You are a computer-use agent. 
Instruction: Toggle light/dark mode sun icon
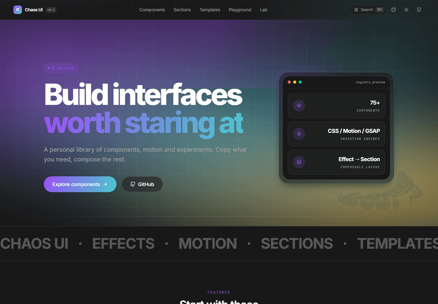click(406, 10)
